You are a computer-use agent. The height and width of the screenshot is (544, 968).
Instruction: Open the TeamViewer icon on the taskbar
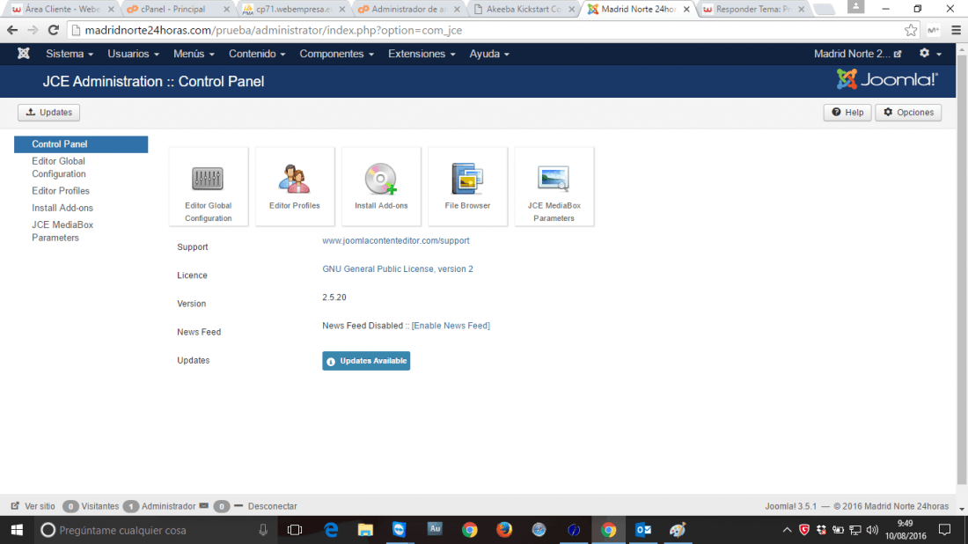tap(400, 530)
